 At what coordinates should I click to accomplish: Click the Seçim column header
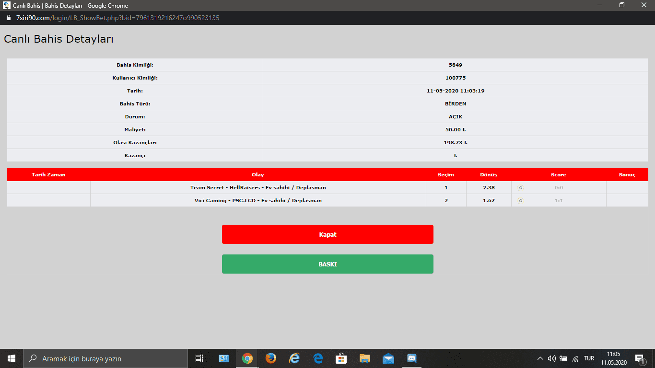[x=446, y=175]
